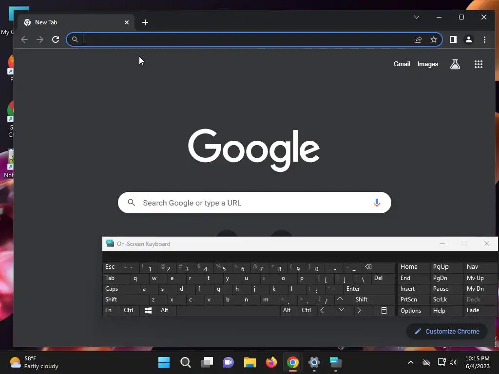The image size is (499, 374).
Task: Close the On-Screen Keyboard window
Action: 487,244
